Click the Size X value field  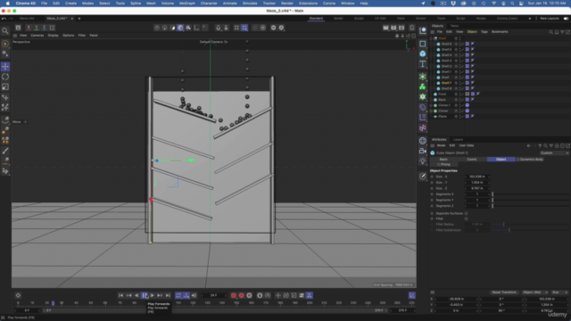(x=476, y=177)
